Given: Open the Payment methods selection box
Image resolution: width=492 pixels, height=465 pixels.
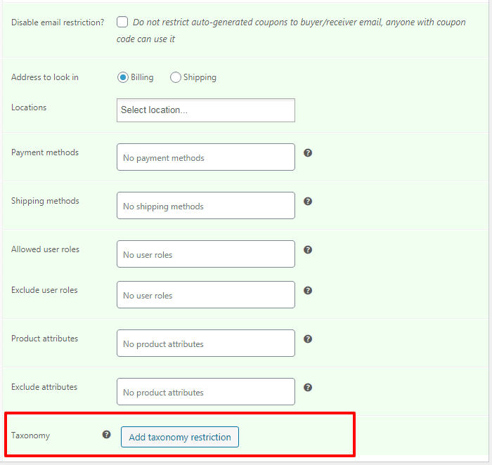Looking at the screenshot, I should click(x=205, y=157).
